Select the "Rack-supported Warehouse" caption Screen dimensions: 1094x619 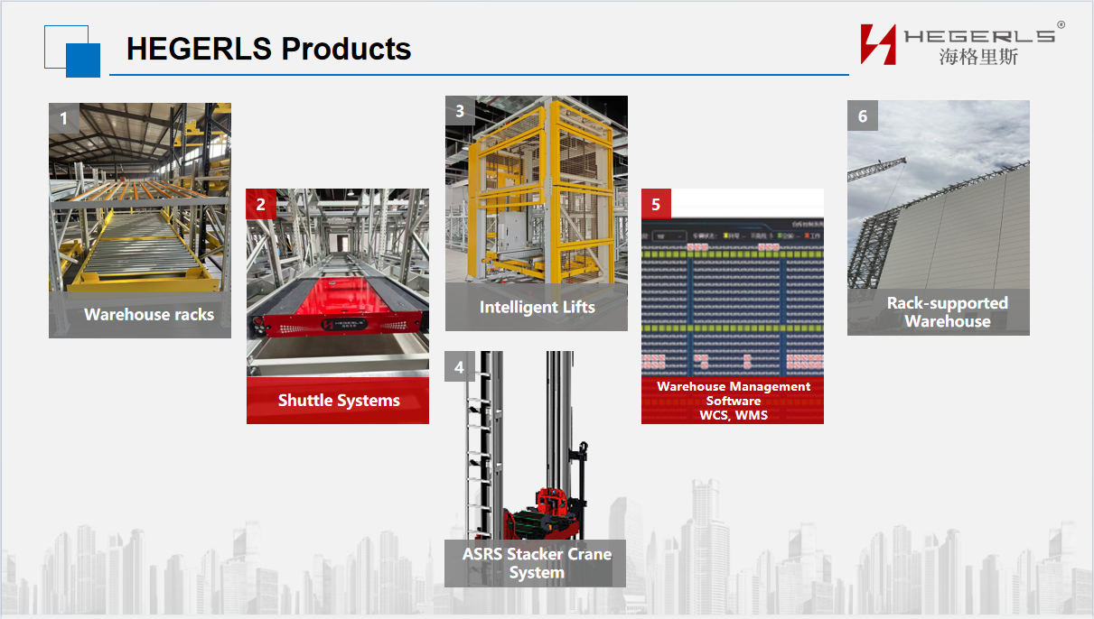coord(947,312)
